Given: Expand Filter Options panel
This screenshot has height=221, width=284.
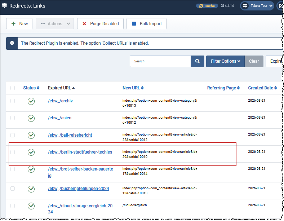Looking at the screenshot, I should tap(225, 61).
